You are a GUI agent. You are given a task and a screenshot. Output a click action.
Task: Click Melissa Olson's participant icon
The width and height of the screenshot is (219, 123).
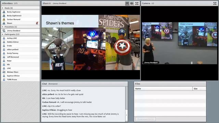click(4, 72)
